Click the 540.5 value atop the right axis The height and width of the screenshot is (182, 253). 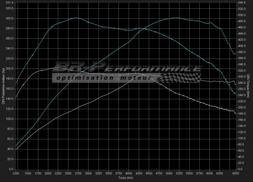pyautogui.click(x=242, y=3)
